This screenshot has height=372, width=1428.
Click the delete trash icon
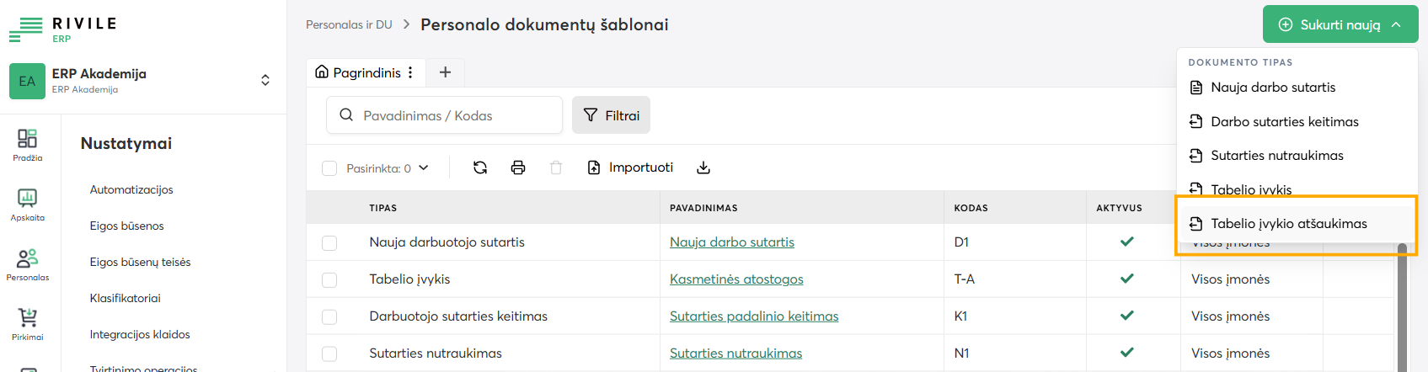point(556,167)
